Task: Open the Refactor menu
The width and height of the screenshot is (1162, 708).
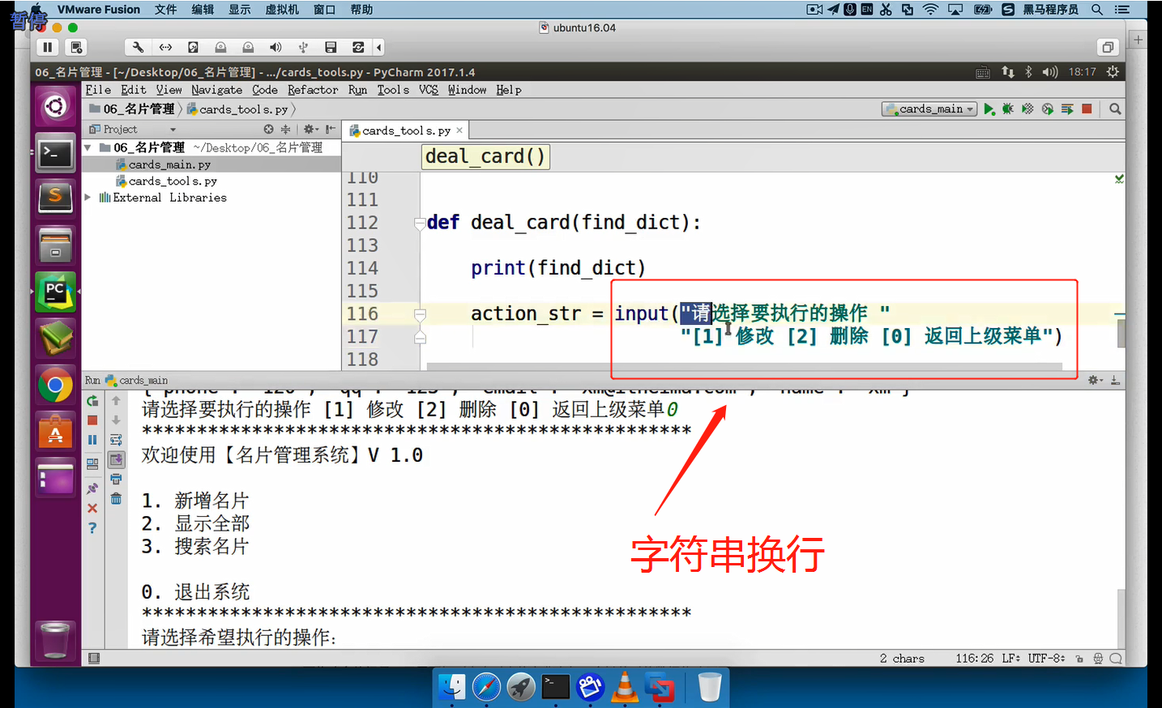Action: coord(313,90)
